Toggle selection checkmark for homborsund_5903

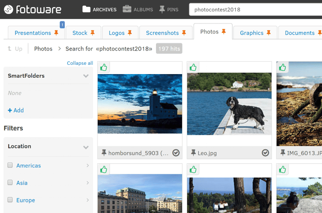click(x=176, y=153)
